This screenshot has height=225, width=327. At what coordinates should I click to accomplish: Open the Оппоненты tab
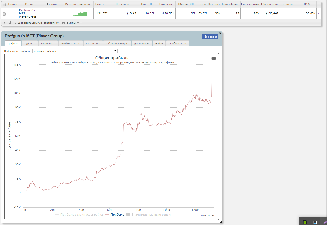pos(48,43)
